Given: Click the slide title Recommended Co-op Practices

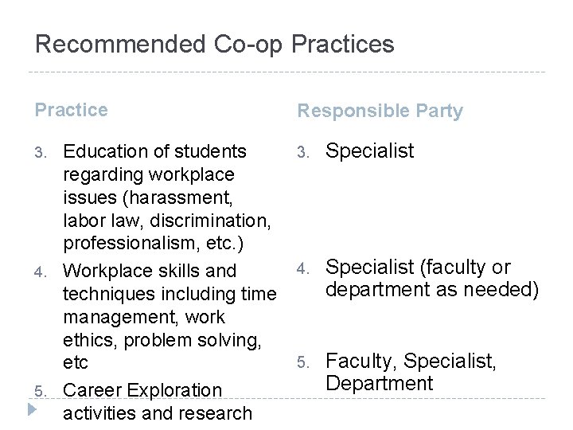Looking at the screenshot, I should (214, 44).
